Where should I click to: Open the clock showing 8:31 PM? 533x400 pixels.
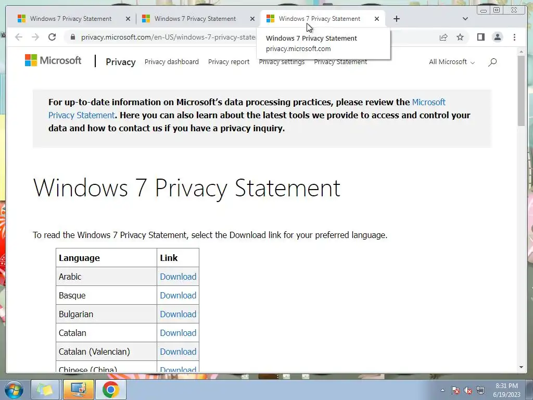click(x=506, y=390)
